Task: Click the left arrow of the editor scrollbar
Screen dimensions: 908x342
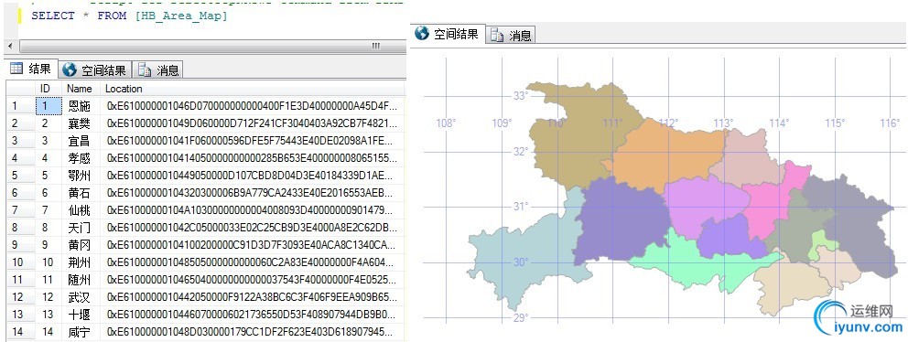Action: click(10, 46)
